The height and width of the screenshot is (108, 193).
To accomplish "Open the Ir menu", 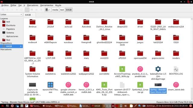I will pyautogui.click(x=24, y=5).
